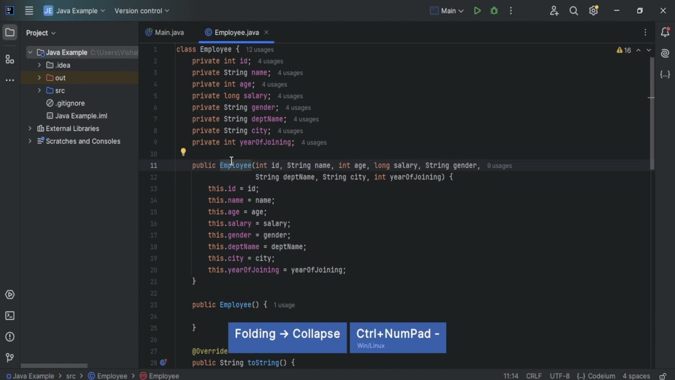The height and width of the screenshot is (380, 675).
Task: Go to next highlighted problem arrow
Action: tap(649, 50)
